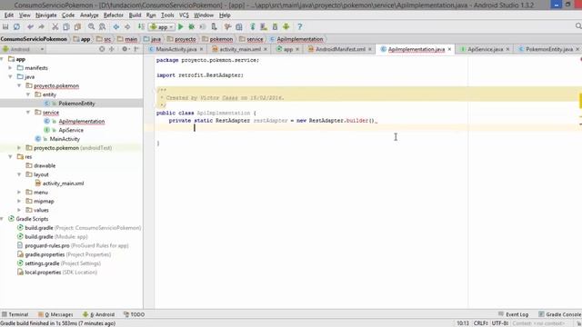
Task: Click the Redo arrow icon
Action: pyautogui.click(x=41, y=26)
